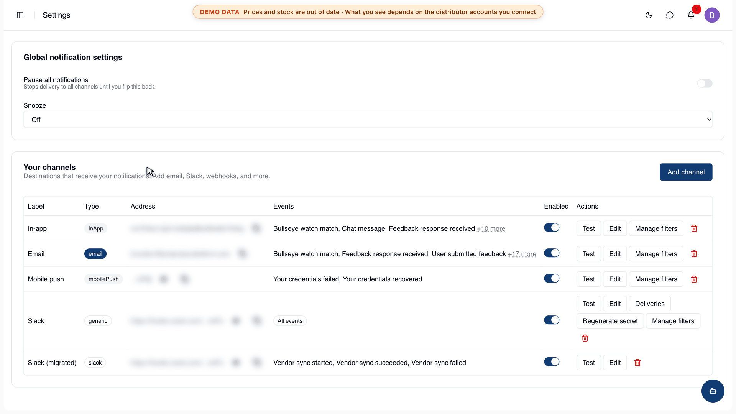Delete the Email channel
This screenshot has height=414, width=736.
click(694, 254)
